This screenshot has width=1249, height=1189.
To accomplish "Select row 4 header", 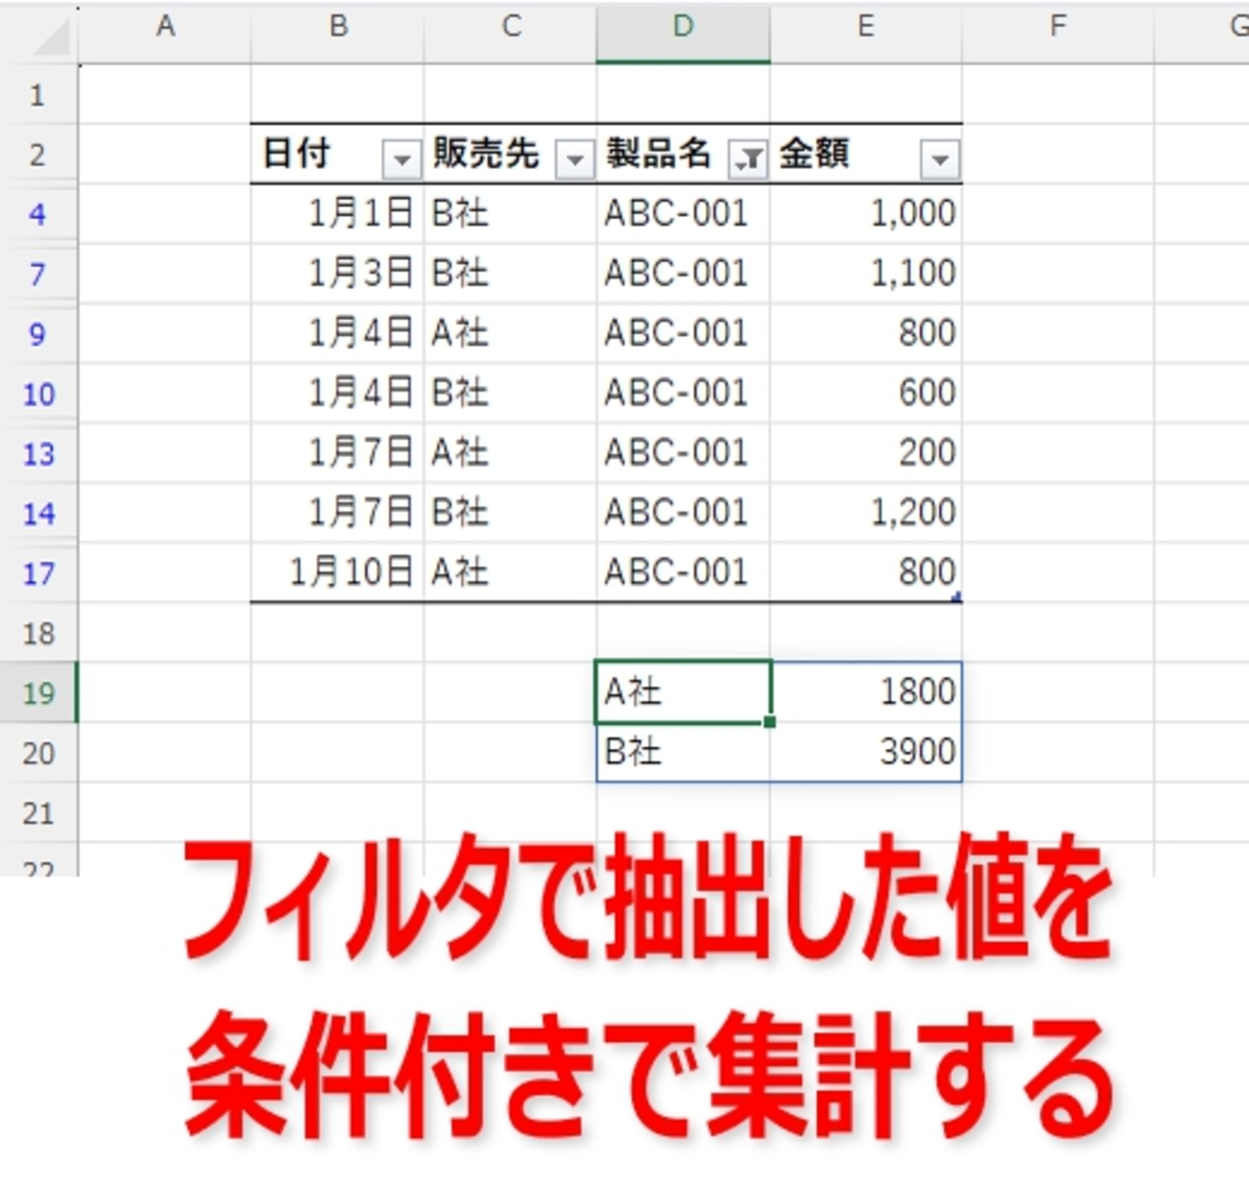I will point(37,213).
